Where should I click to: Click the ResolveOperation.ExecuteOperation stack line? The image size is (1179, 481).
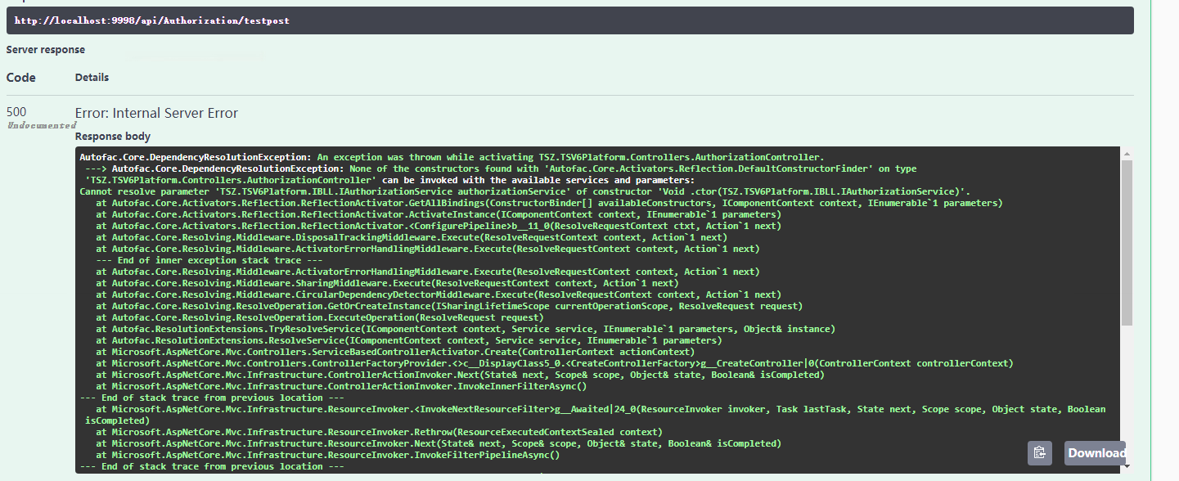320,317
